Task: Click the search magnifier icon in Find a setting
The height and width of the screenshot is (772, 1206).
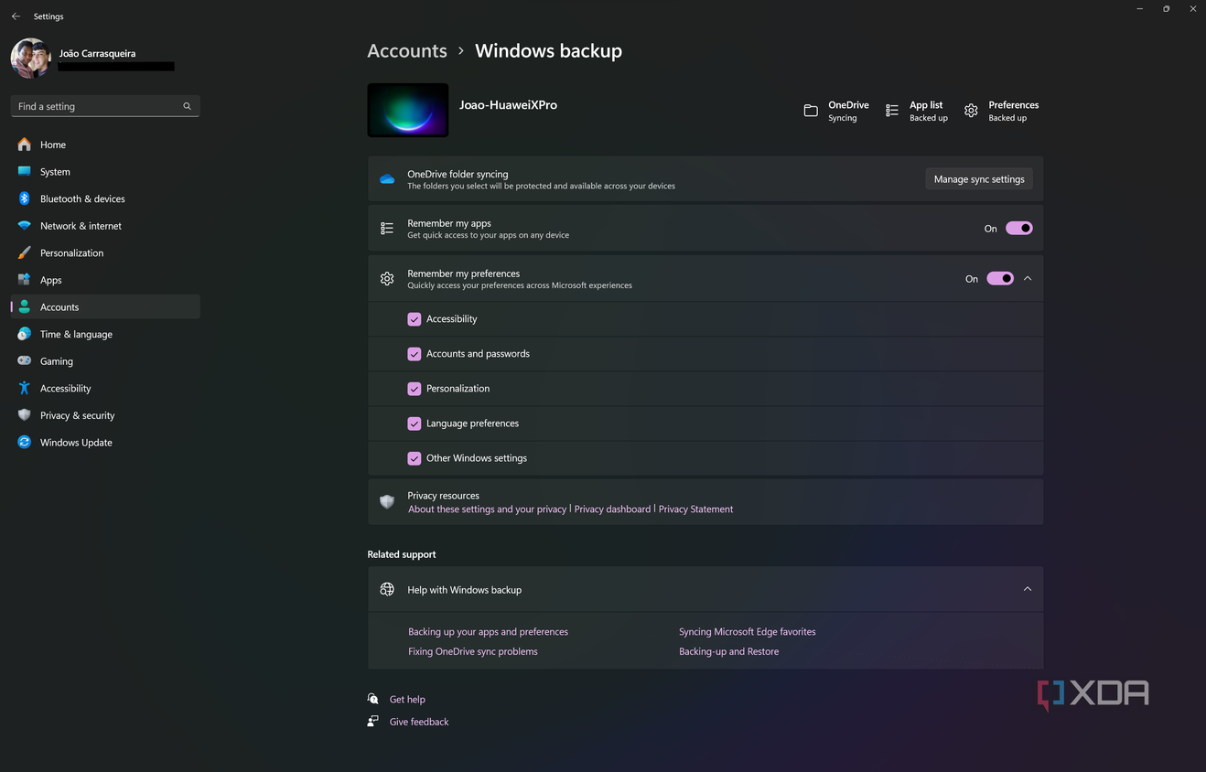Action: pyautogui.click(x=187, y=106)
